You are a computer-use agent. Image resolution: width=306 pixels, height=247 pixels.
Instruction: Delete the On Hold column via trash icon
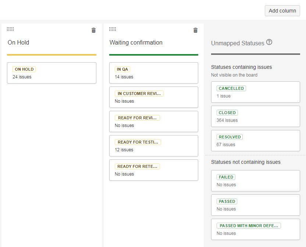[93, 30]
